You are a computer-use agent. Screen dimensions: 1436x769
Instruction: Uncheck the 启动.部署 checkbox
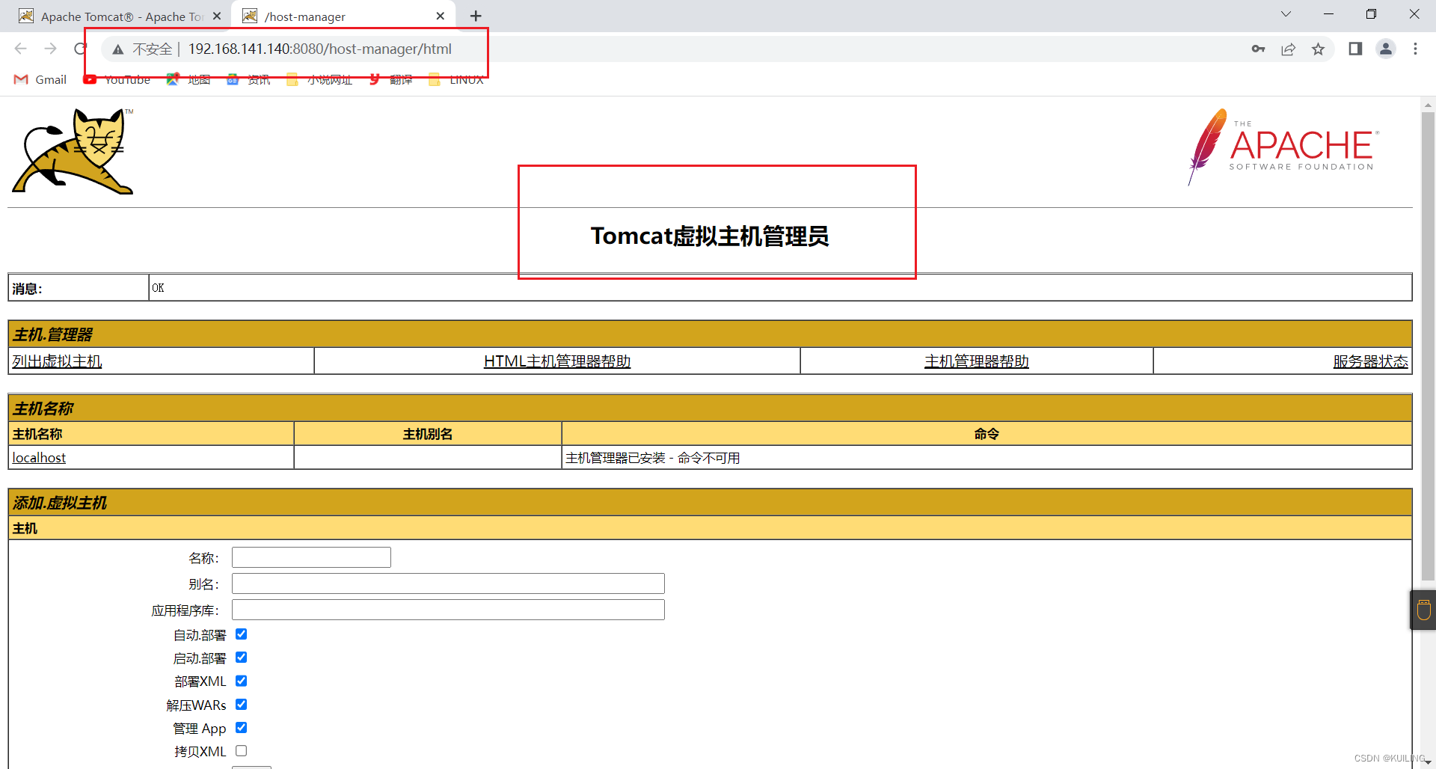pyautogui.click(x=241, y=658)
